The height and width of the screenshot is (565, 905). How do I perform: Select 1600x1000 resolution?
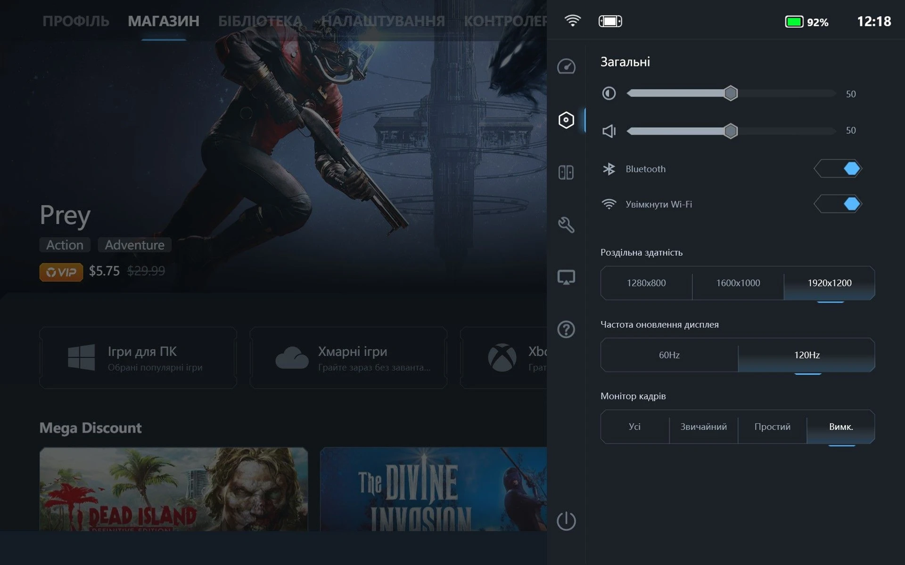738,283
